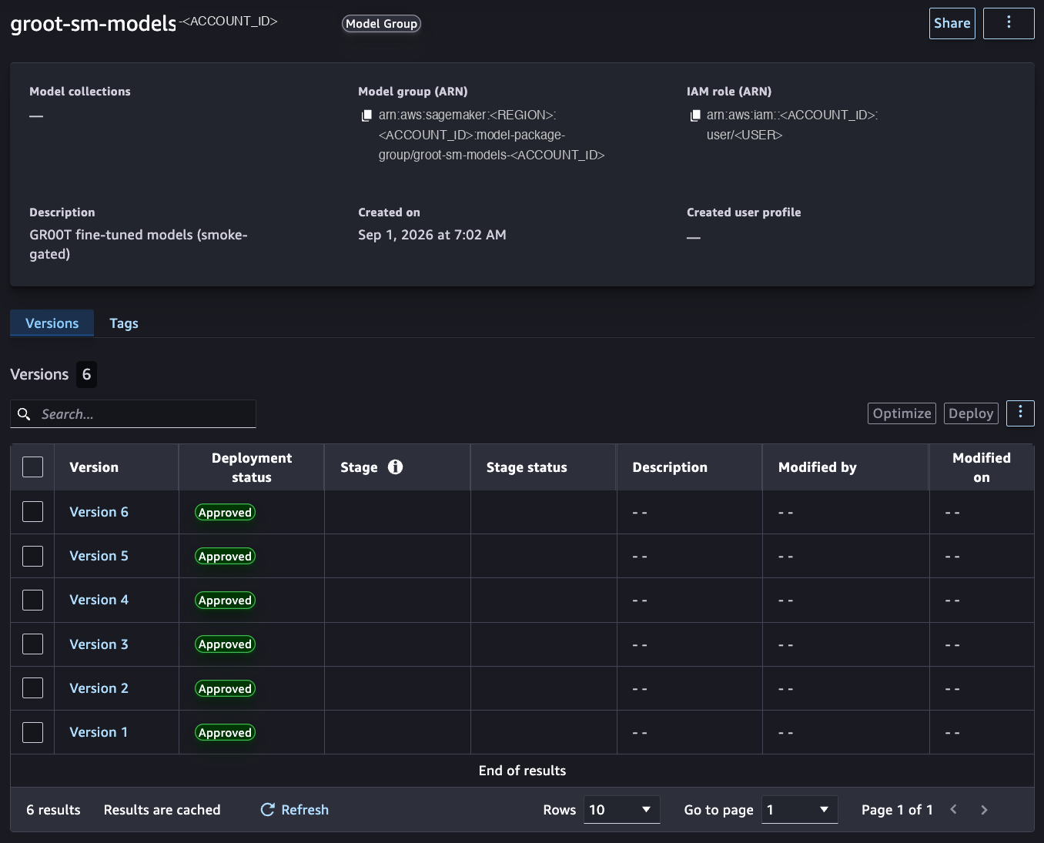Click the Created user profile label
Image resolution: width=1044 pixels, height=843 pixels.
click(x=744, y=212)
